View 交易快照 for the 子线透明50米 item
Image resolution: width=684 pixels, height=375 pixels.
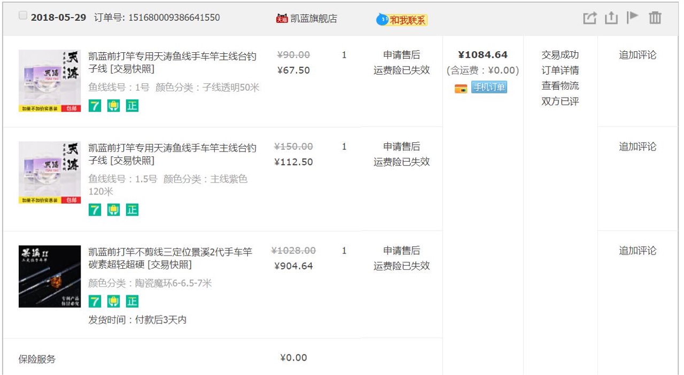click(x=131, y=69)
